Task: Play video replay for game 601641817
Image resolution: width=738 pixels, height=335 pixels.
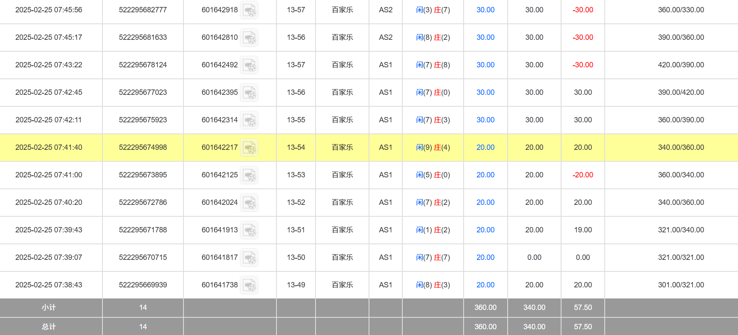Action: click(x=249, y=258)
